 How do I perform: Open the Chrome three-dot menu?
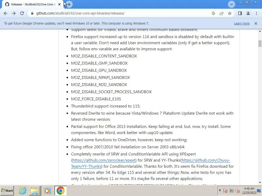pos(256,13)
